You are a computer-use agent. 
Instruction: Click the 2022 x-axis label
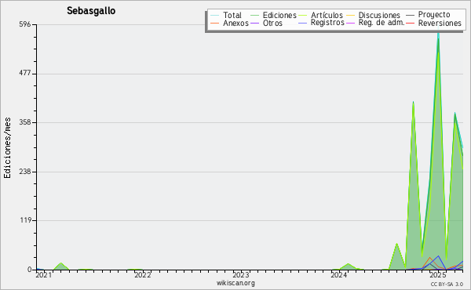[x=142, y=275]
